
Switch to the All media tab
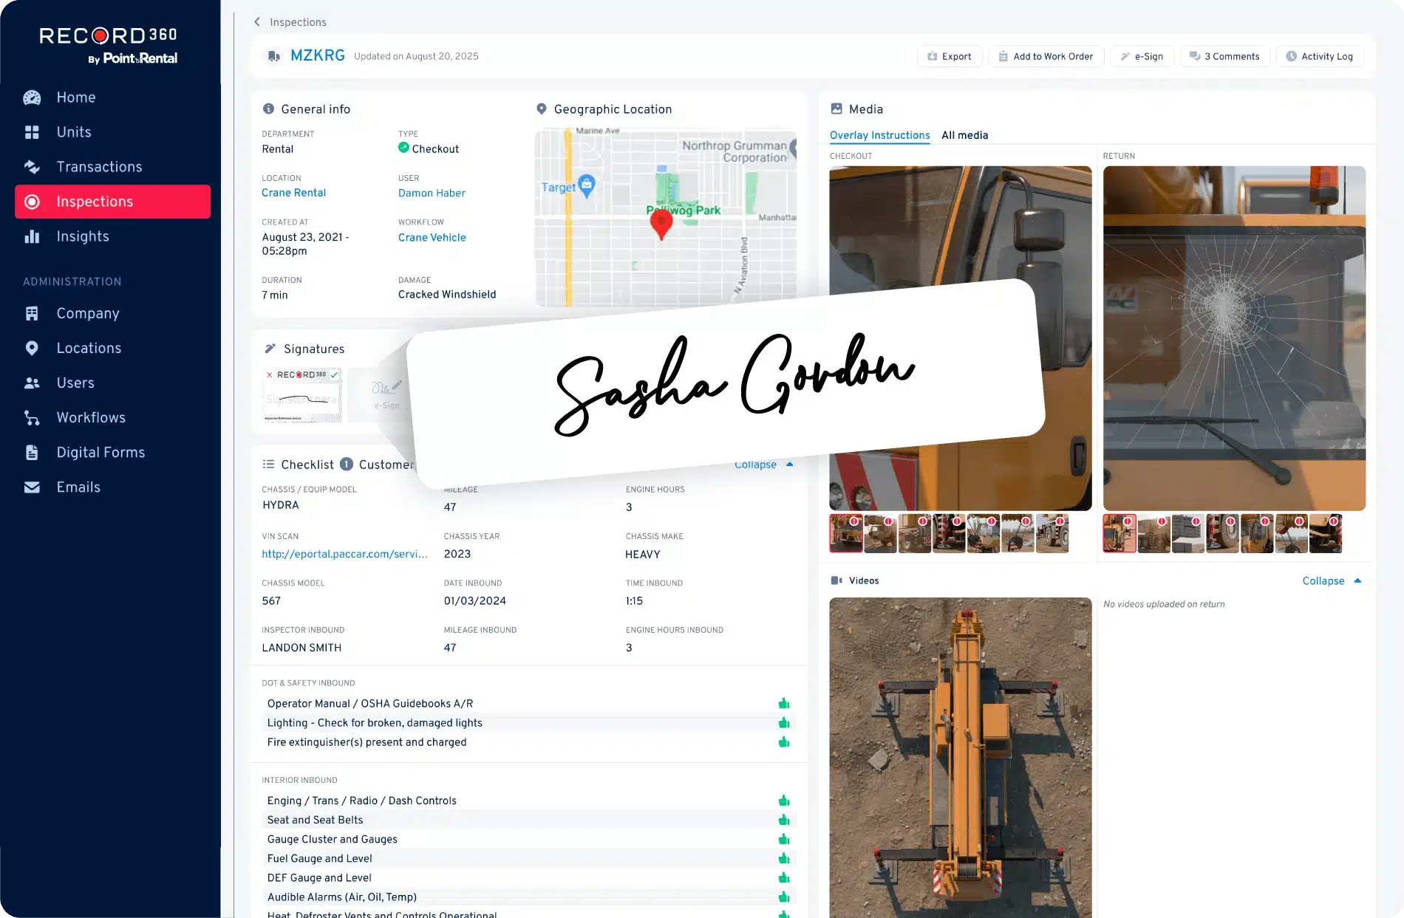tap(965, 135)
